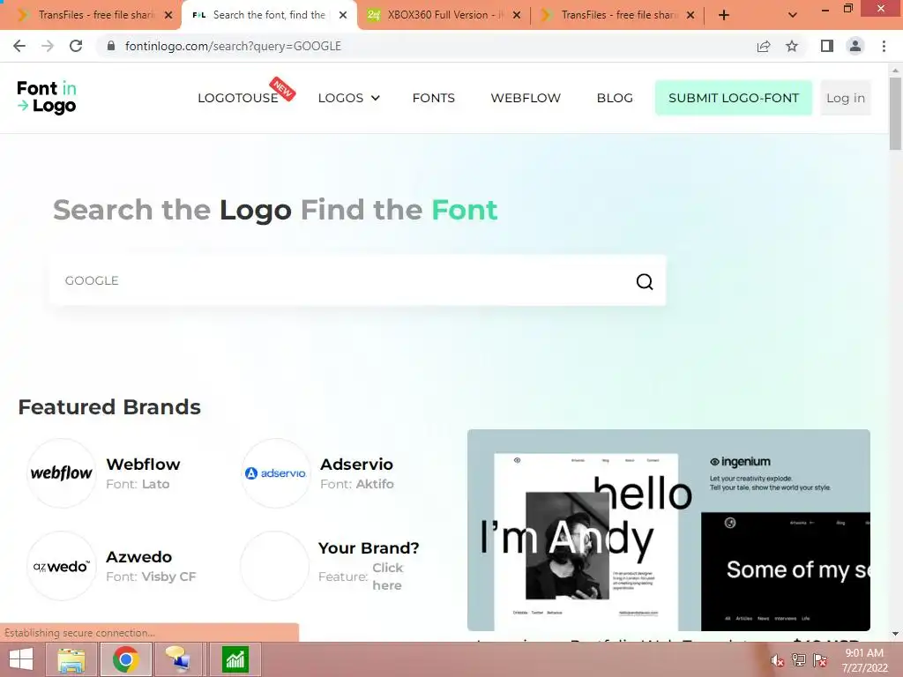Open the Lato font link
Screen dimensions: 903x677
click(x=155, y=484)
